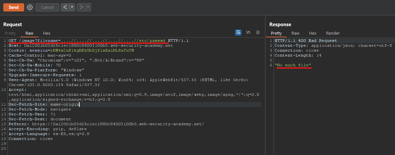Image resolution: width=395 pixels, height=155 pixels.
Task: Open history dropdown beside the forward arrow
Action: (88, 7)
